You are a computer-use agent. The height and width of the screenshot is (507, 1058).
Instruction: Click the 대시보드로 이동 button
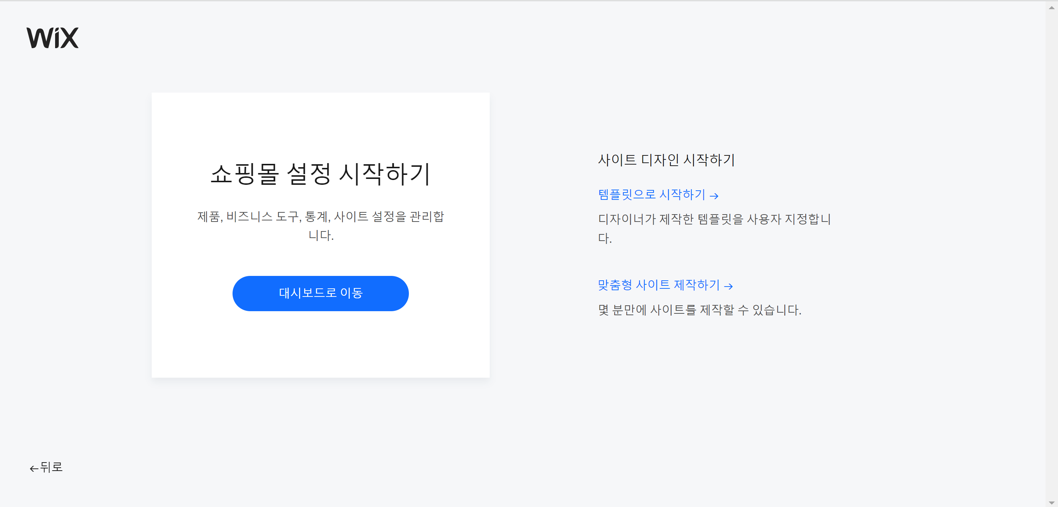320,293
